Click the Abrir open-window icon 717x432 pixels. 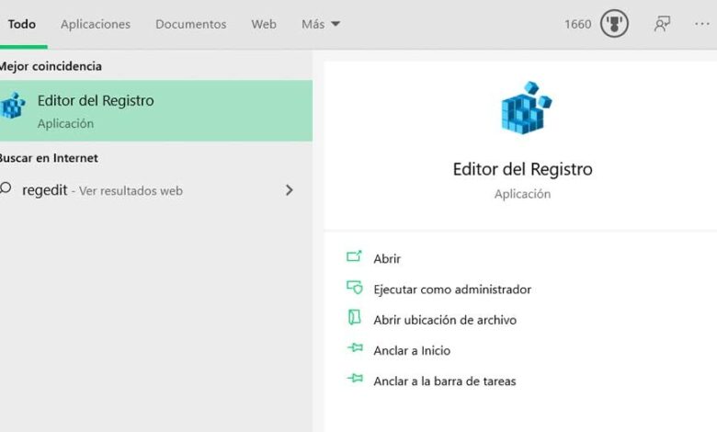354,257
